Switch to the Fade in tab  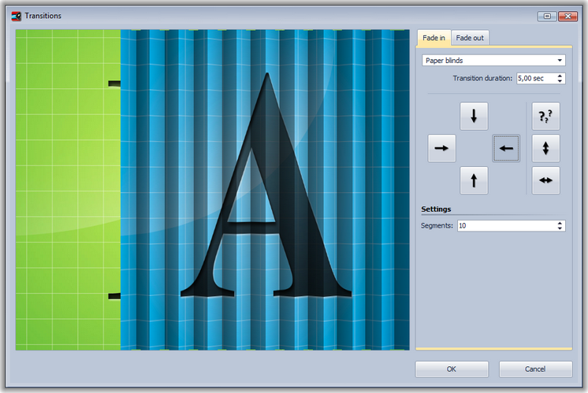pos(434,38)
